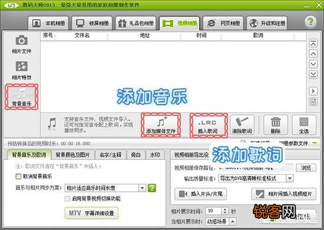Viewport: 324px width, 230px height.
Task: Toggle 启用背景视频切换功能 checkbox
Action: (x=67, y=198)
